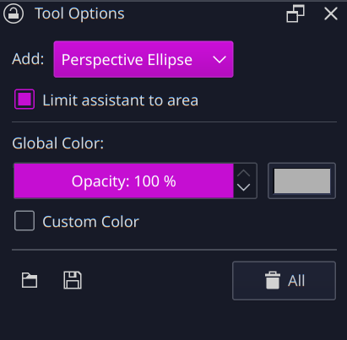The image size is (347, 340).
Task: Load assistants with the folder icon
Action: click(x=30, y=280)
